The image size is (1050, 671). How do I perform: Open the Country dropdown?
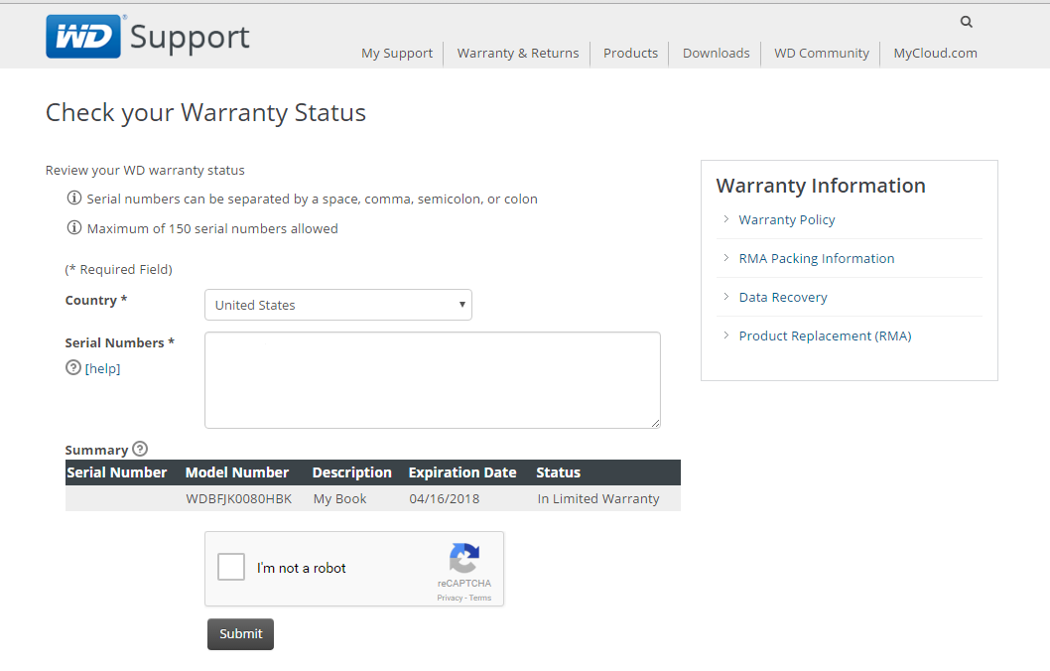338,305
